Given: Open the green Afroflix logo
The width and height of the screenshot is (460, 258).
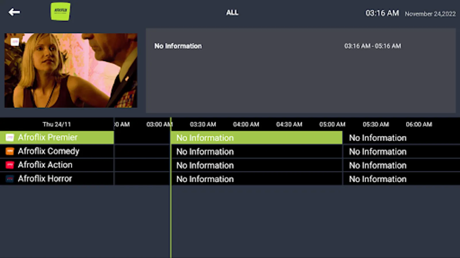Looking at the screenshot, I should [x=60, y=11].
